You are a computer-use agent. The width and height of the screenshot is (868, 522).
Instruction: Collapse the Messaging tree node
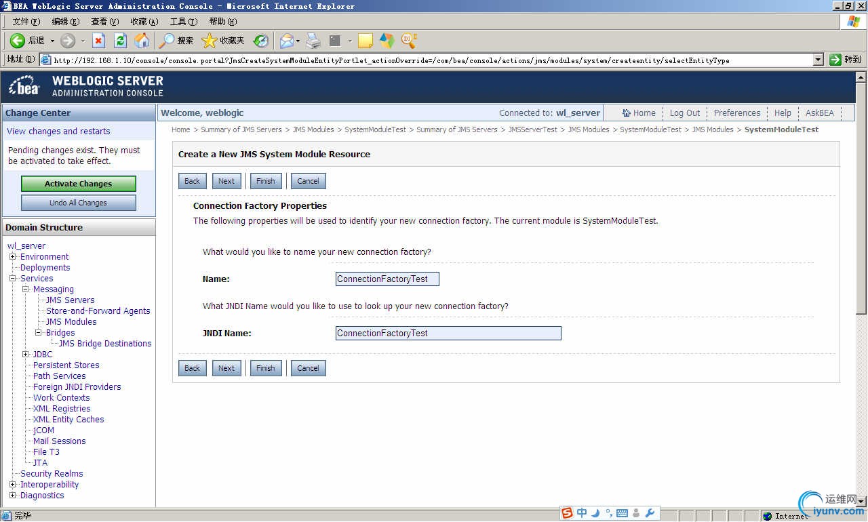pos(25,289)
